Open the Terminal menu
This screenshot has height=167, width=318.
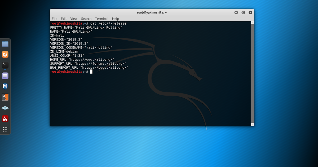coord(101,19)
